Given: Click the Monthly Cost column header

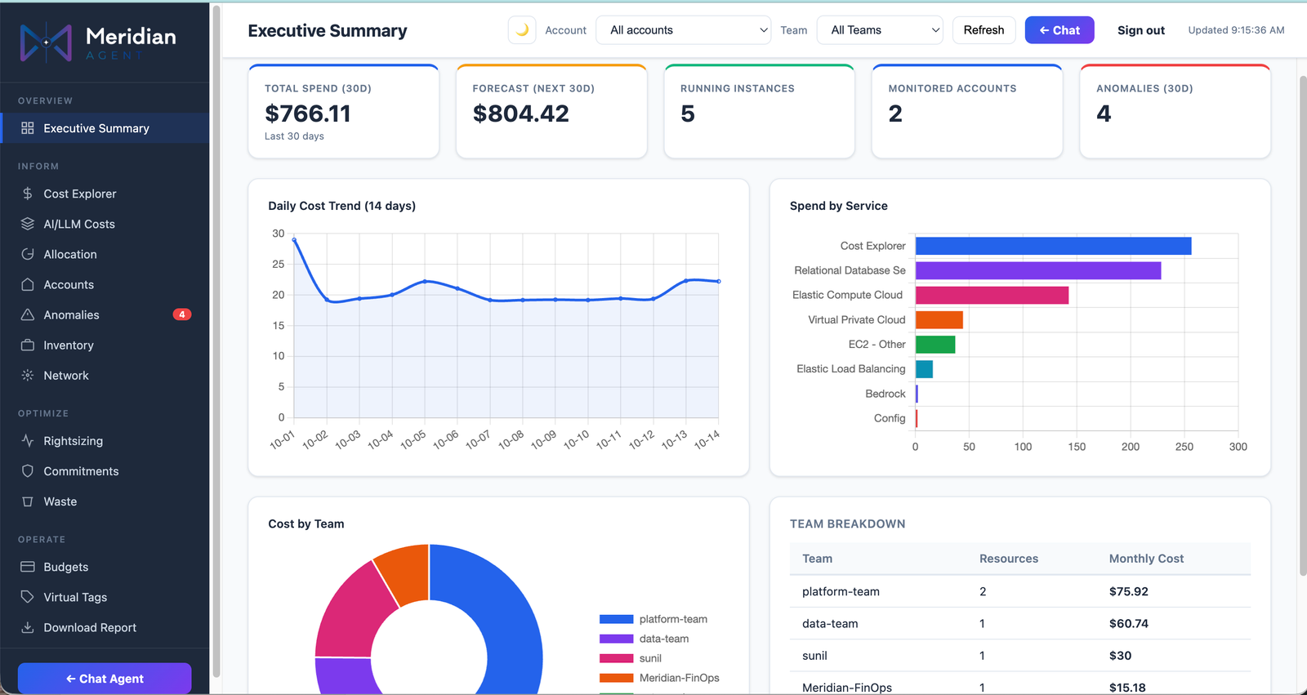Looking at the screenshot, I should pyautogui.click(x=1146, y=559).
